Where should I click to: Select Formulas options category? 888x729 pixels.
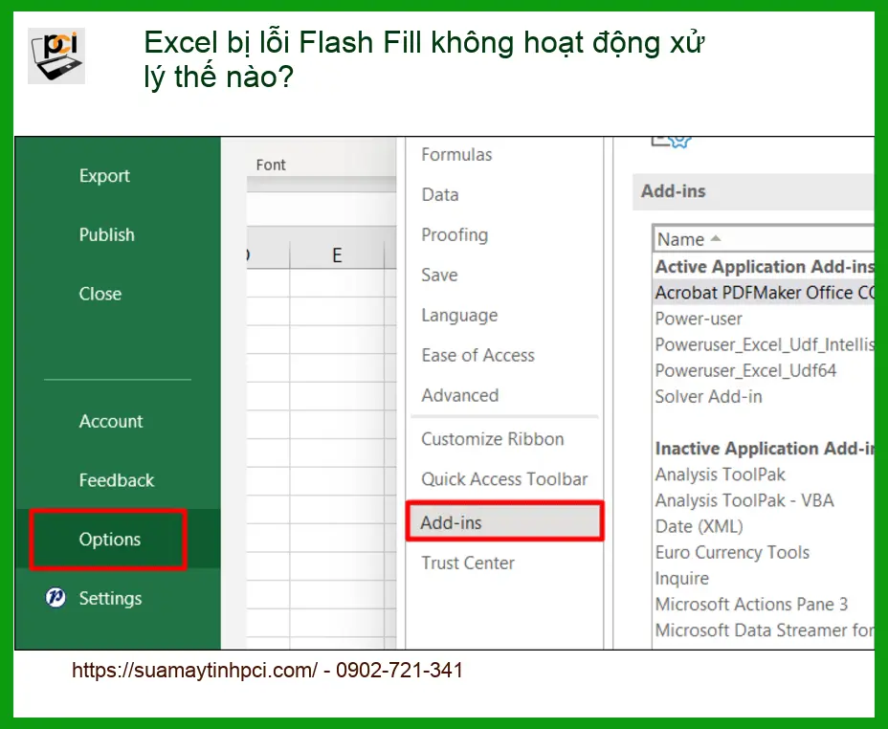(456, 155)
